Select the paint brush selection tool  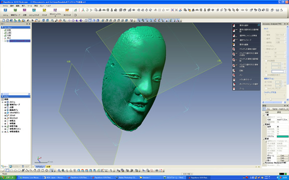tap(23, 171)
